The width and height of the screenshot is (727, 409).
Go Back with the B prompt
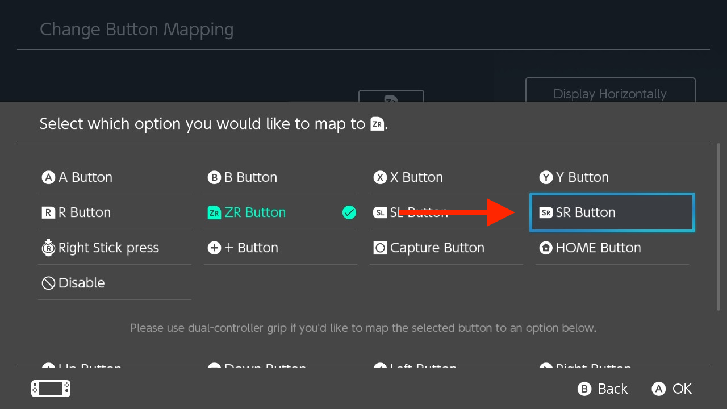pos(603,389)
